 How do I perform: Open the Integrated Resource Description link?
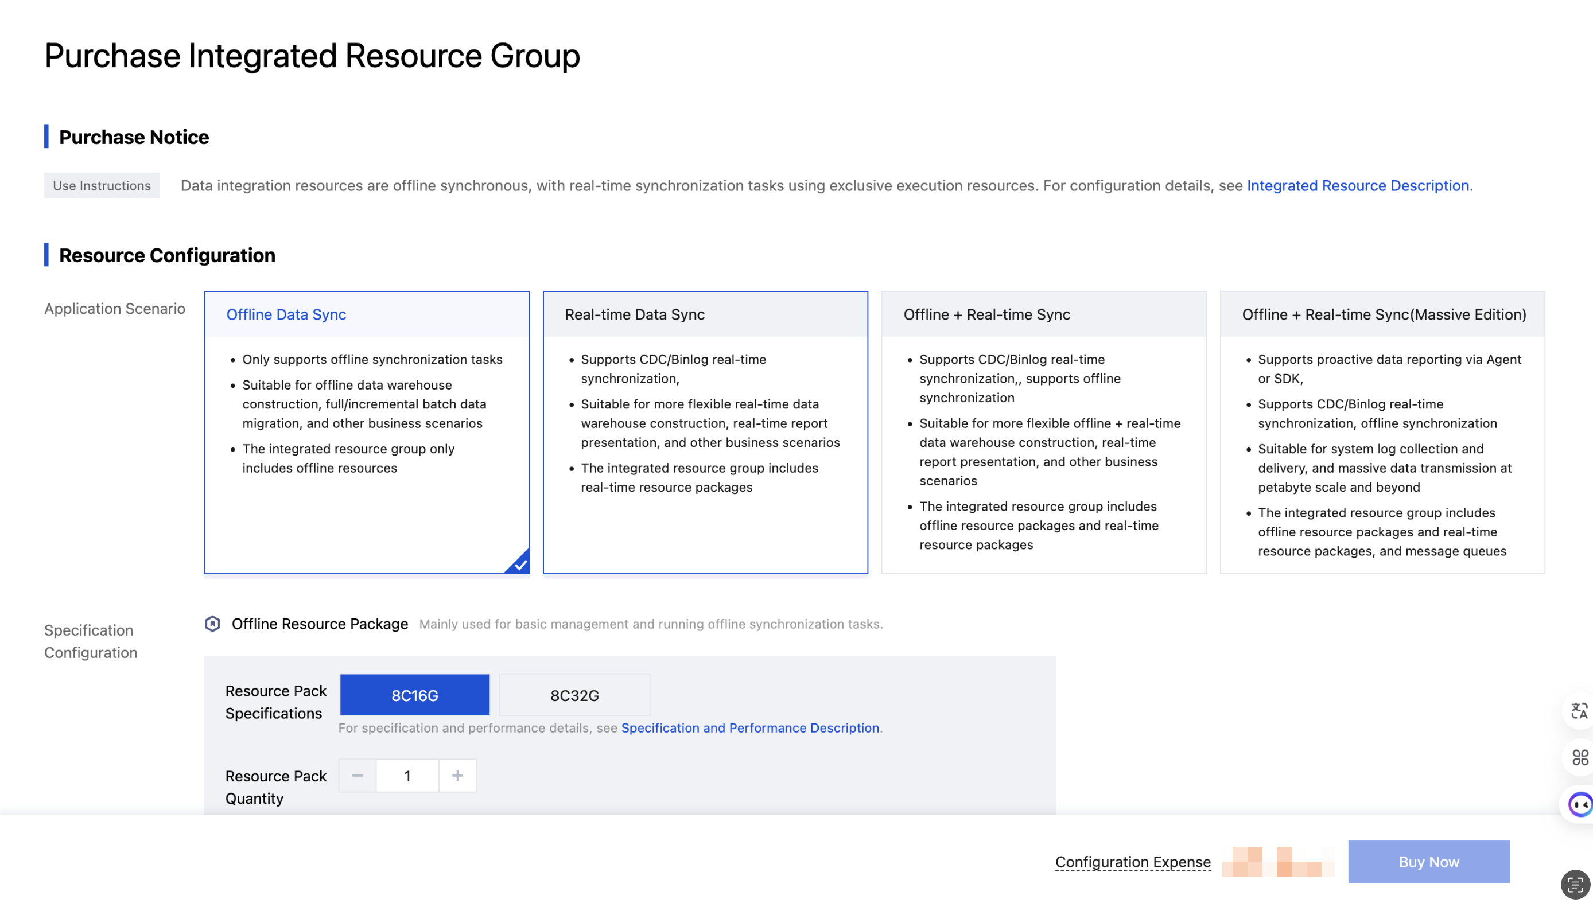1357,185
